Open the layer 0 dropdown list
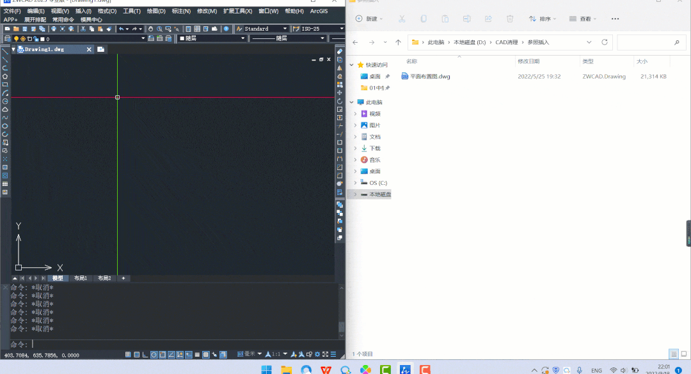 tap(143, 39)
